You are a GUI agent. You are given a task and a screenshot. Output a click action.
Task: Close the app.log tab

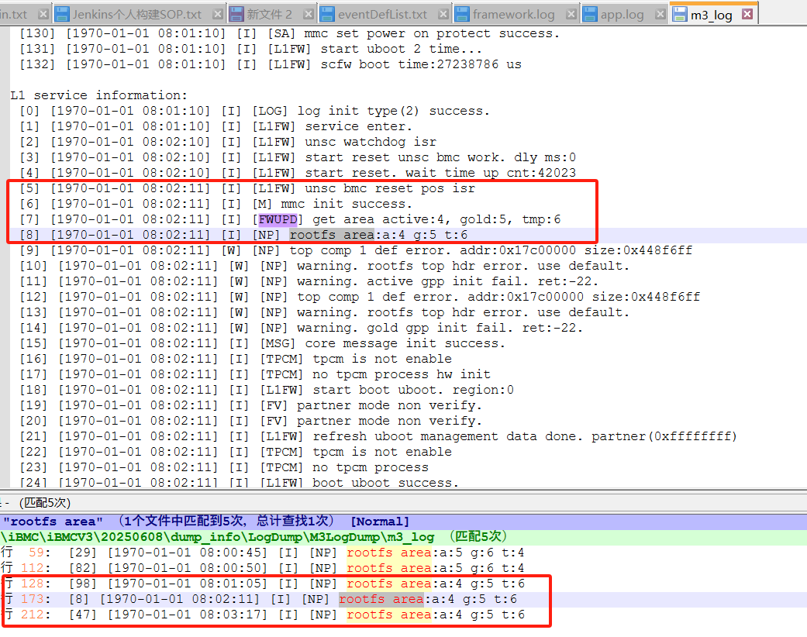click(x=657, y=14)
